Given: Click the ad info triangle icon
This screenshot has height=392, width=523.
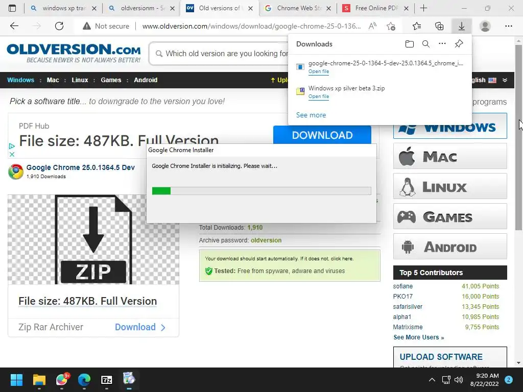Looking at the screenshot, I should [12, 146].
